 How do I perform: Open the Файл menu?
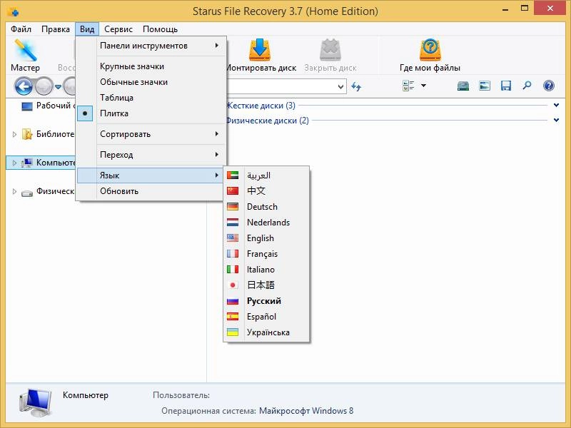(21, 29)
